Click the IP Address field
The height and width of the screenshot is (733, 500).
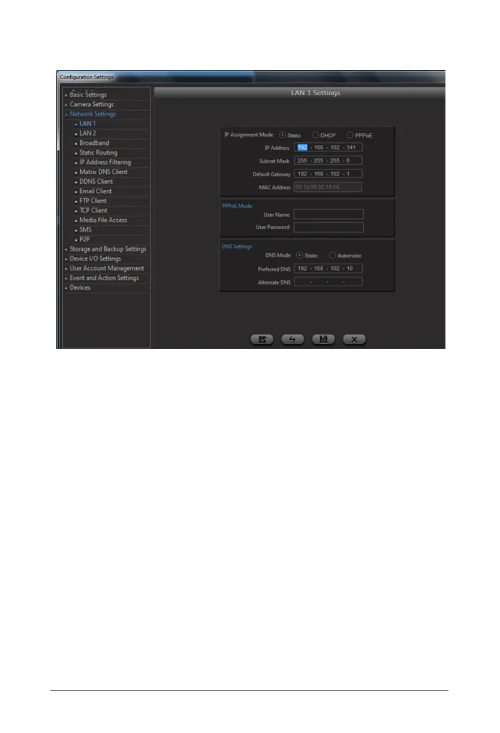click(x=328, y=147)
